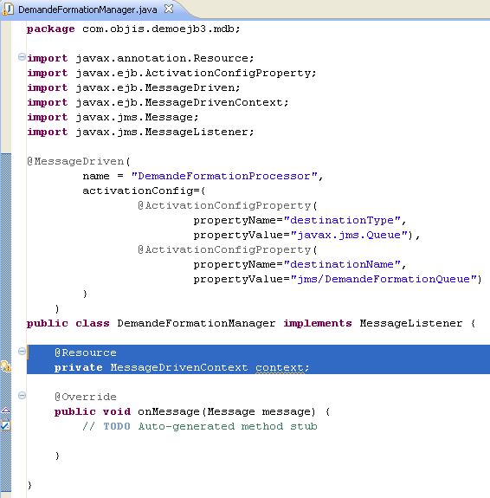Select the DemandeFormationManager.java editor tab
The width and height of the screenshot is (490, 498).
tap(87, 10)
